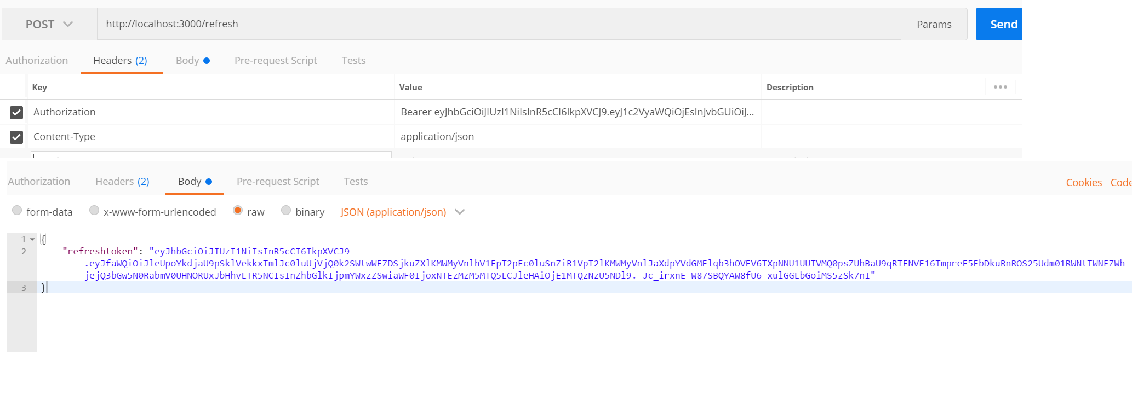Open the POST method dropdown

tap(49, 24)
